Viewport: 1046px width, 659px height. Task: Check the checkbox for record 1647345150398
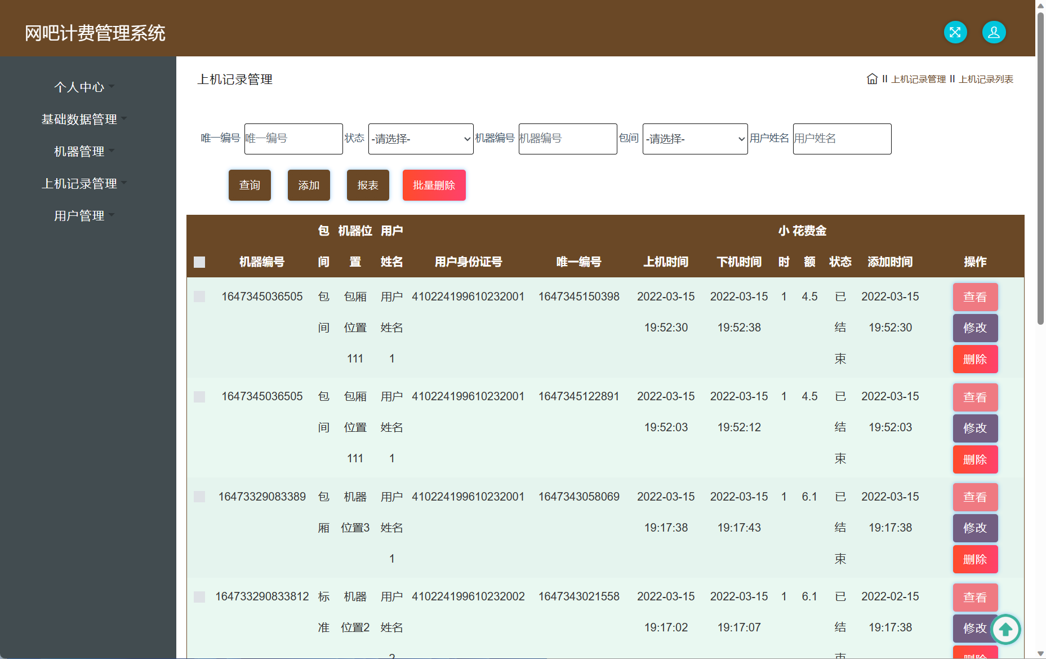pos(199,296)
